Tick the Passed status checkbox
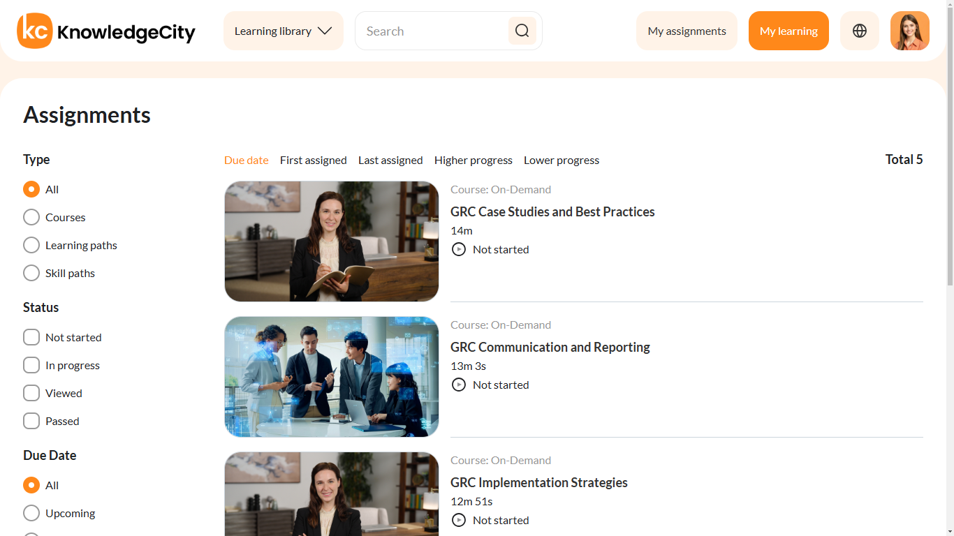Screen dimensions: 954x536 [x=31, y=421]
